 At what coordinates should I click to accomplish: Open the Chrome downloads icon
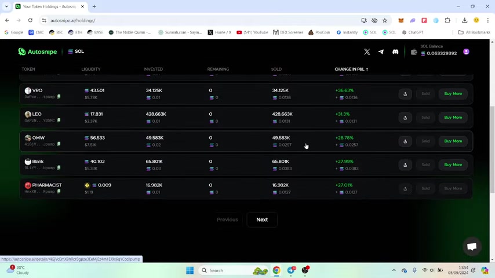click(464, 20)
